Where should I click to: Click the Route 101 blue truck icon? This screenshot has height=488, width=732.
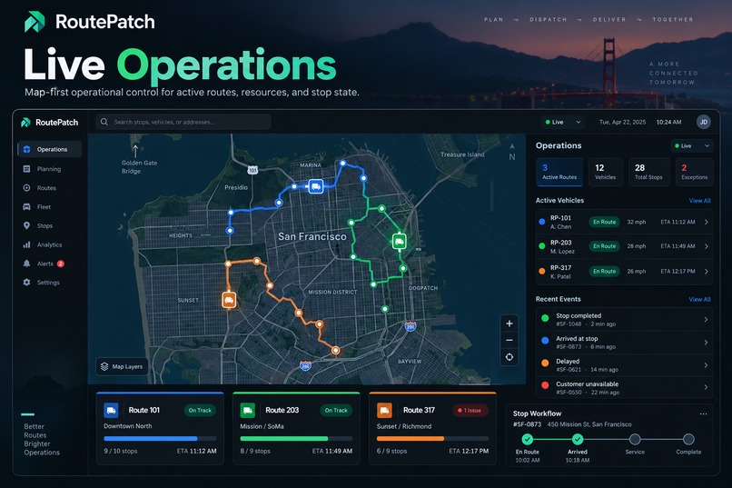(x=111, y=411)
